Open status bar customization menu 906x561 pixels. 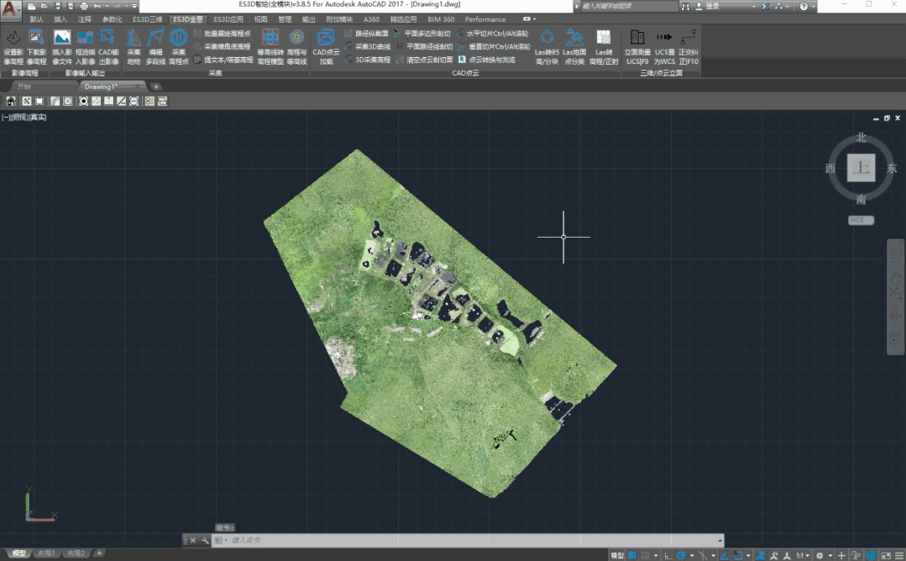pyautogui.click(x=898, y=555)
